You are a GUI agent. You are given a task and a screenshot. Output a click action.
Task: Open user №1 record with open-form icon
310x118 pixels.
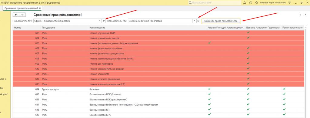pos(104,21)
